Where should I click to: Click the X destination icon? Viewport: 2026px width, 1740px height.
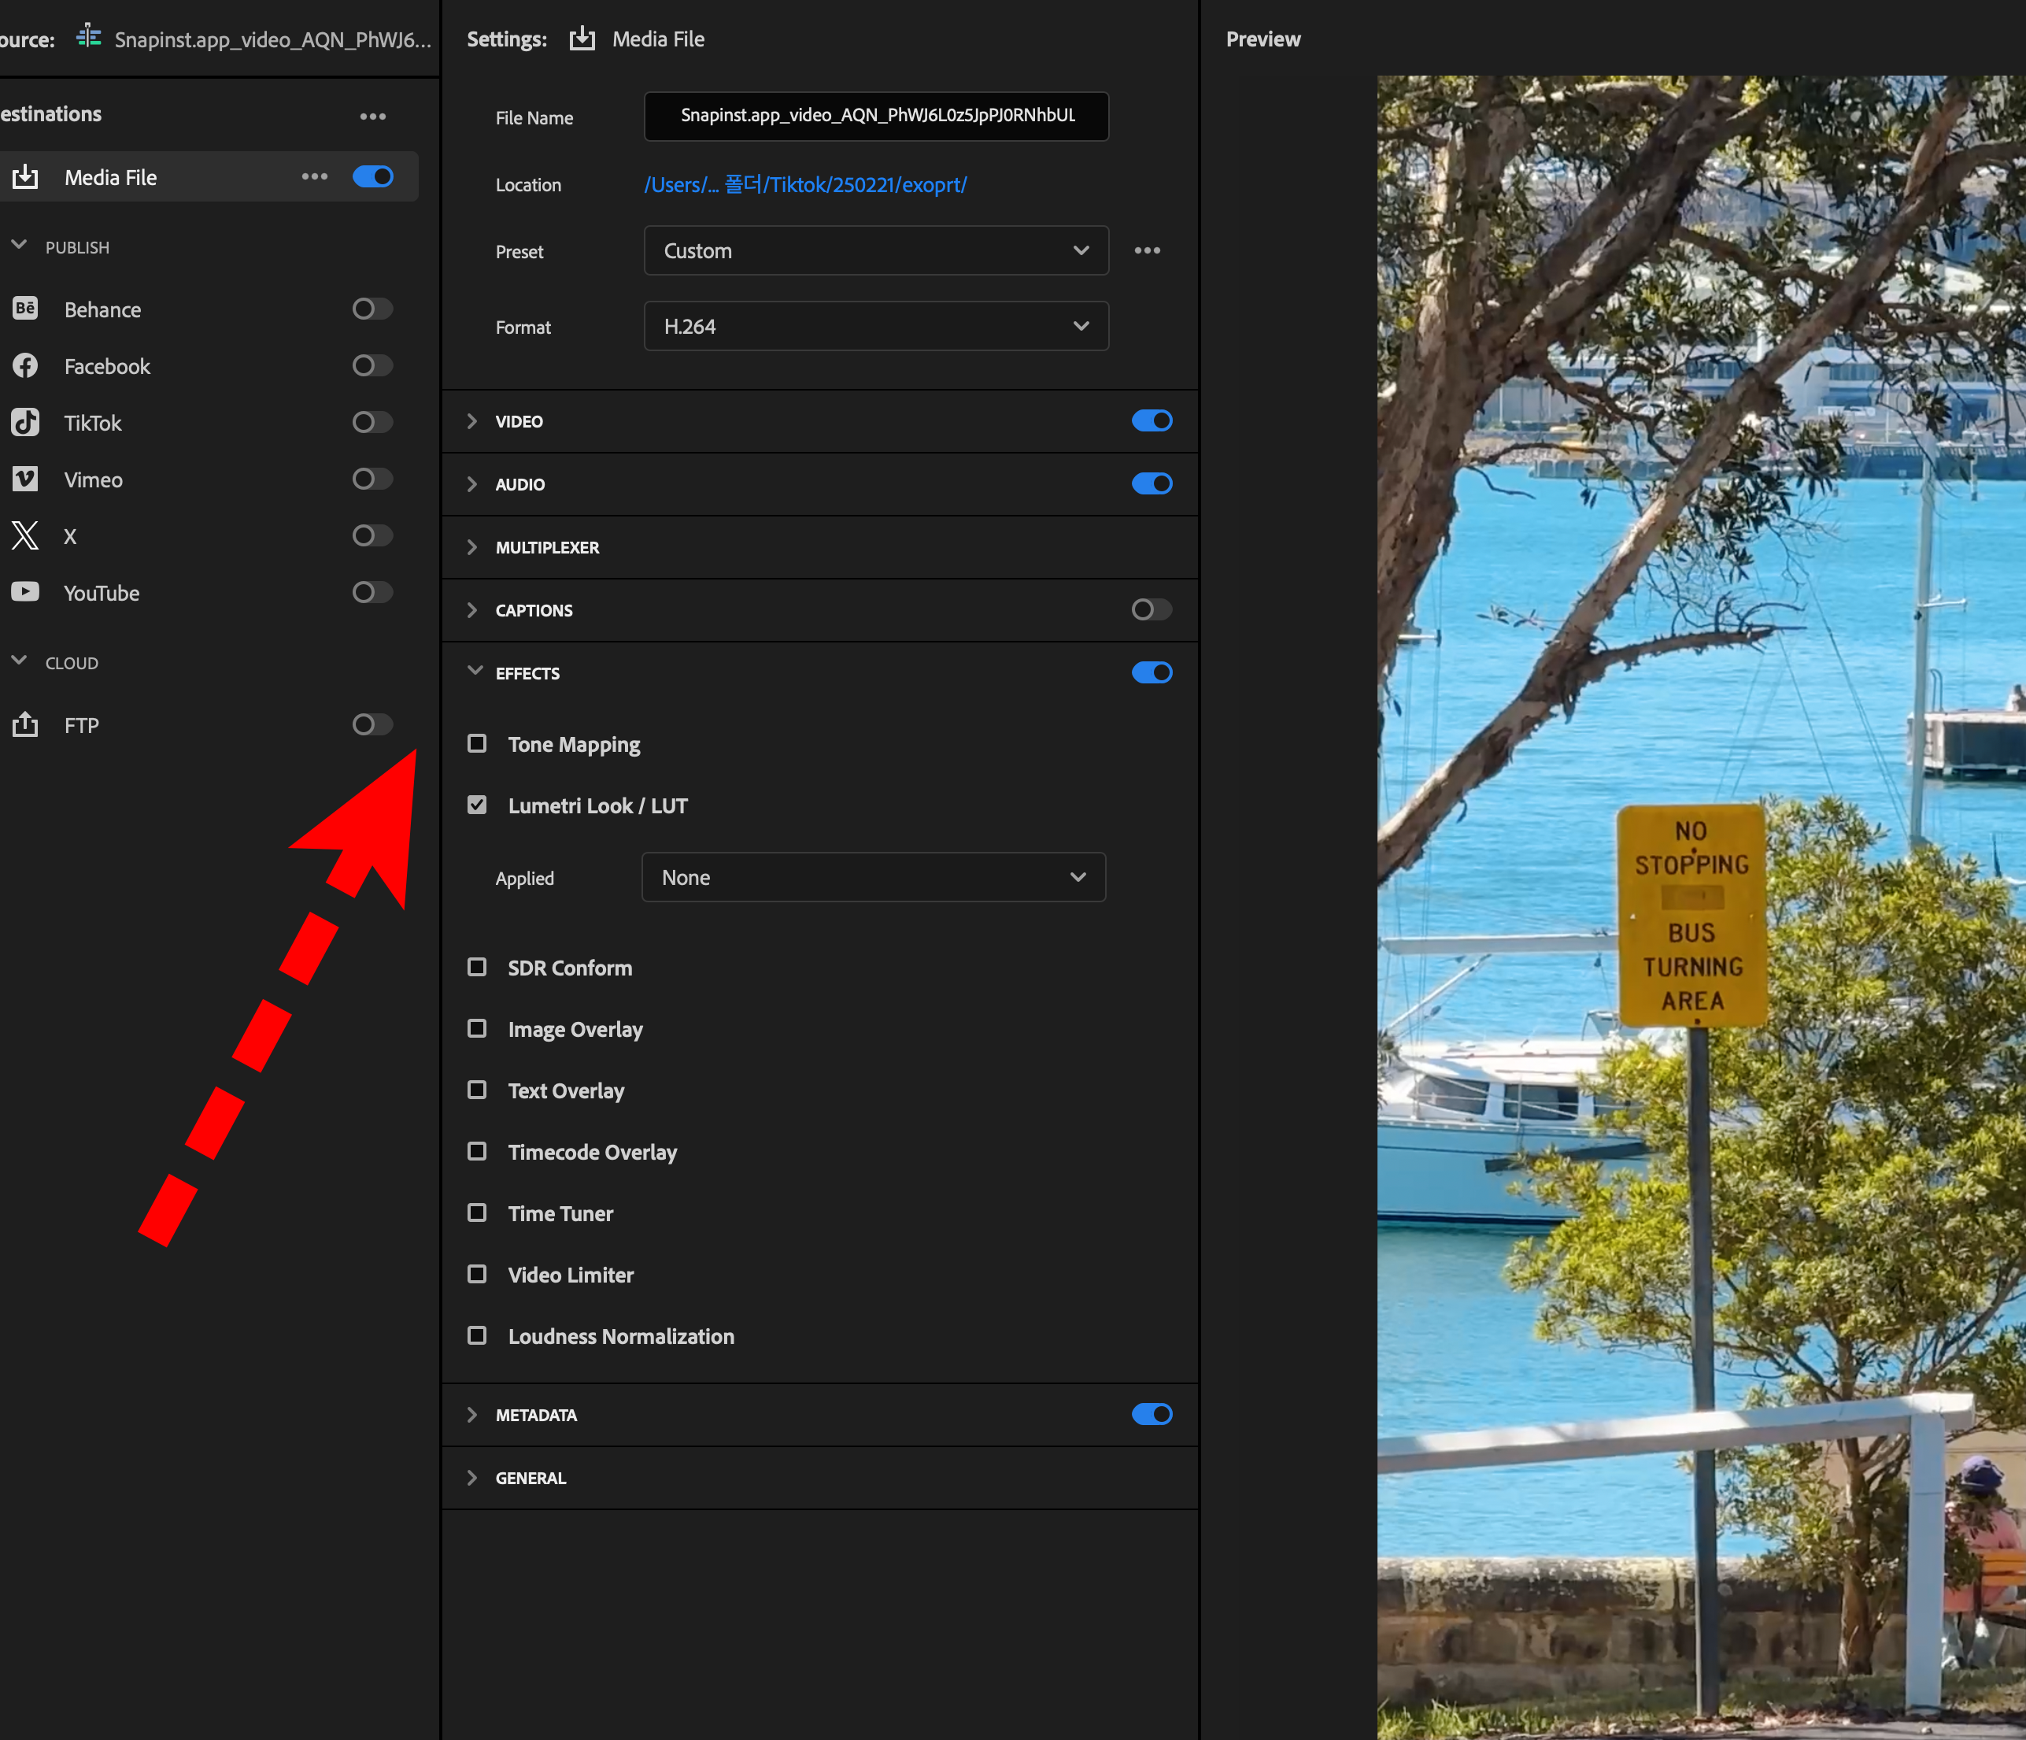pos(24,536)
